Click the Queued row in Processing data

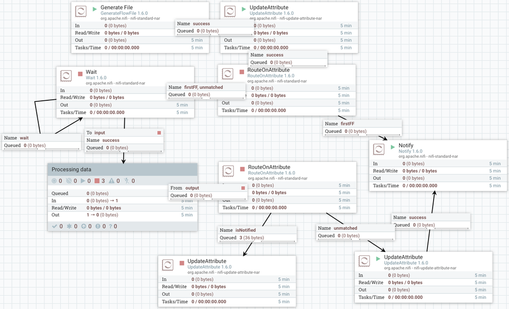point(123,193)
